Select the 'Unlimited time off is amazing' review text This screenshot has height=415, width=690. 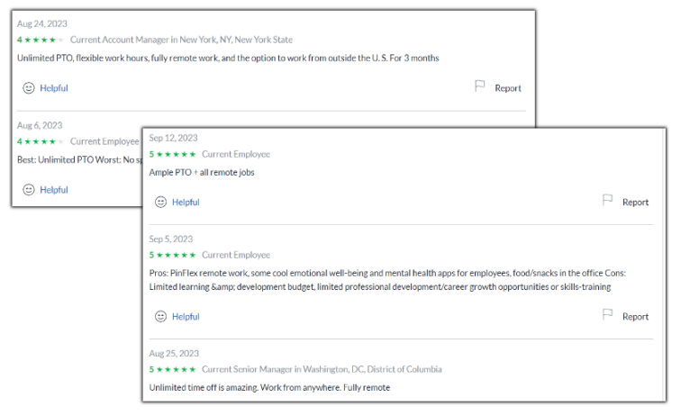[x=269, y=387]
